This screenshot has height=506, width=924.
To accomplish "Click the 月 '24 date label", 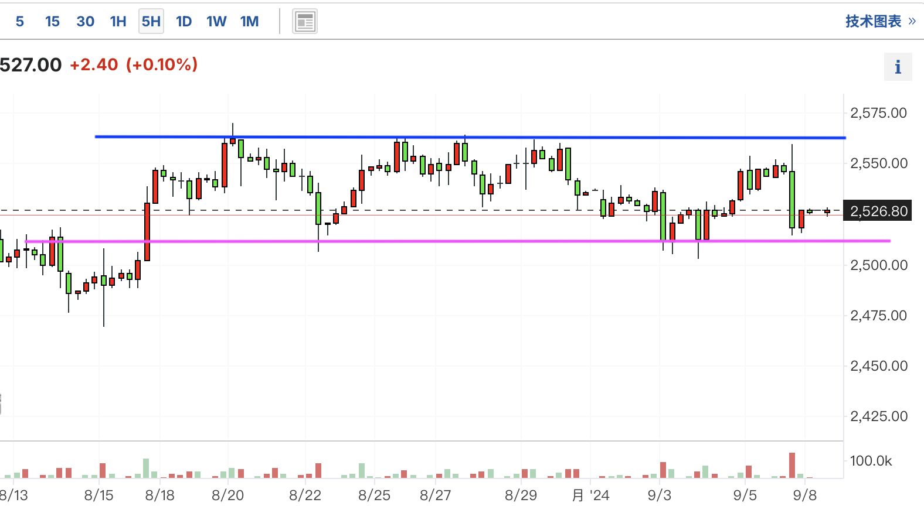I will 590,495.
